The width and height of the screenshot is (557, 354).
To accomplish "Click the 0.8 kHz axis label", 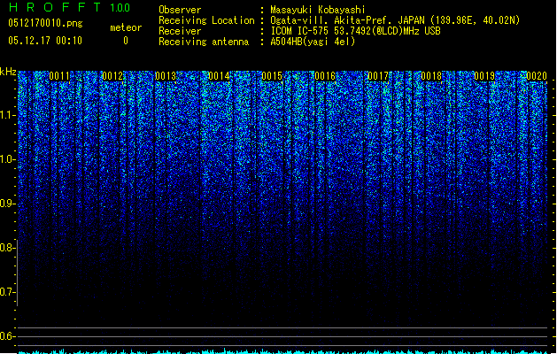I will pyautogui.click(x=8, y=248).
